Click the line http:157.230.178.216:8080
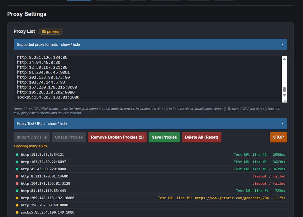Screen dimensions: 303x217 coord(47,87)
